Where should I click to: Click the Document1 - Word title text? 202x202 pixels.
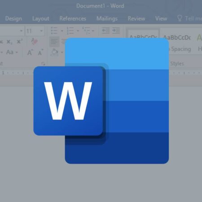tap(100, 6)
